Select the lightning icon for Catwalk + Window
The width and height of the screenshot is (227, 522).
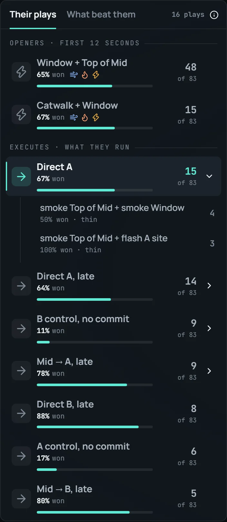click(21, 114)
